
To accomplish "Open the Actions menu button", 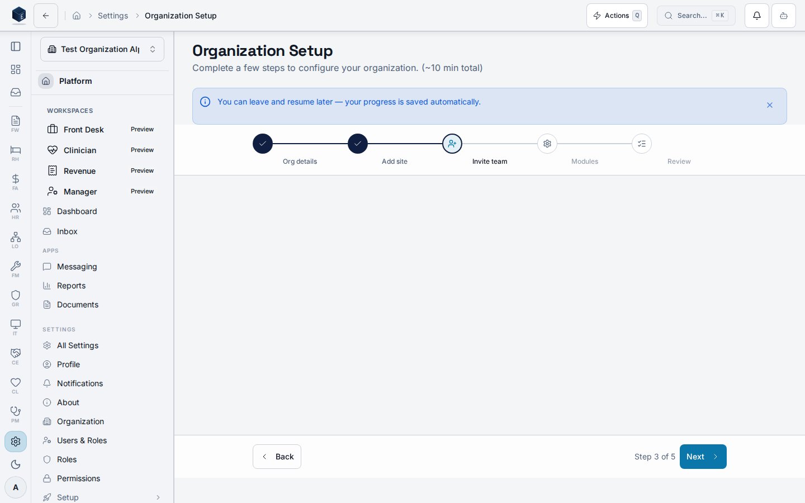I will (x=617, y=16).
